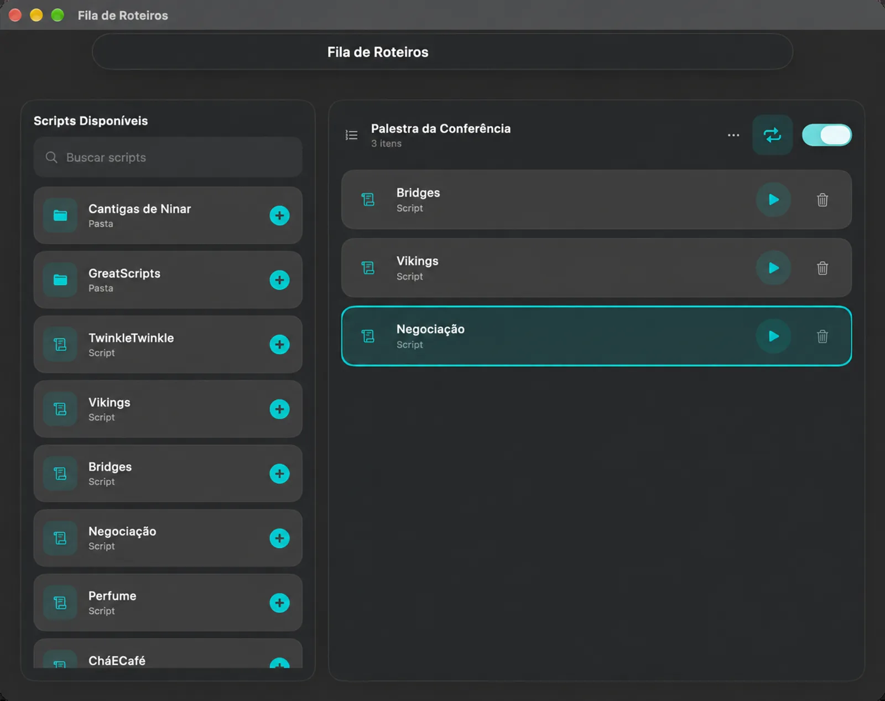Add Bridges from available scripts list
The height and width of the screenshot is (701, 885).
pos(279,474)
